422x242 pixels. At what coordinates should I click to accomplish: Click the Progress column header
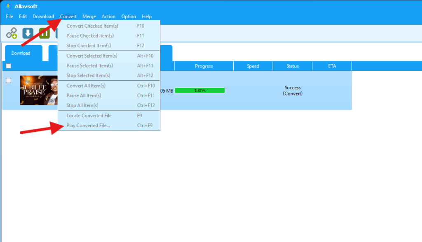click(x=204, y=66)
